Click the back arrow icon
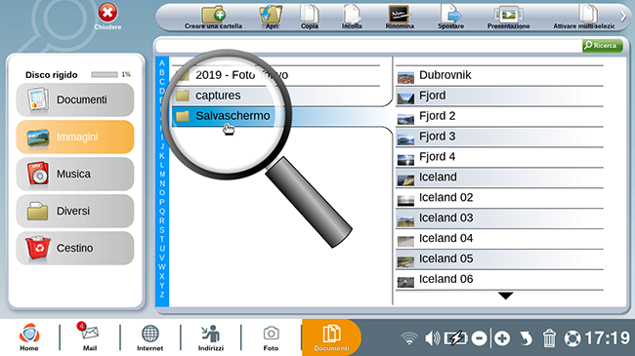The height and width of the screenshot is (356, 635). (x=526, y=338)
